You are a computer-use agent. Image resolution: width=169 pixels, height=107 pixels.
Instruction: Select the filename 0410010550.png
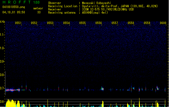point(14,7)
